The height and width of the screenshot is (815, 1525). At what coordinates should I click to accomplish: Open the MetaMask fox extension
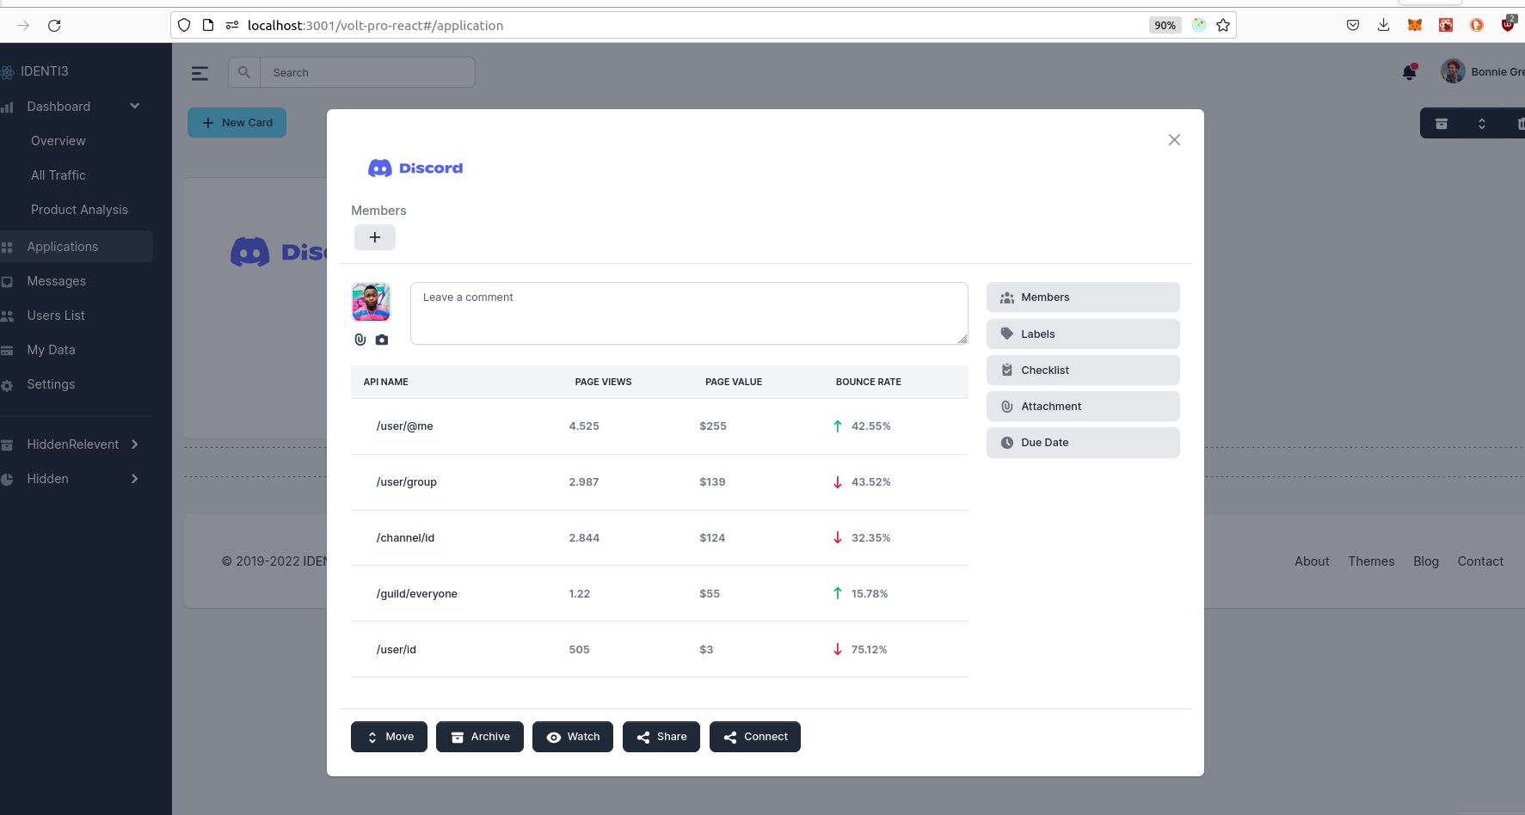click(x=1414, y=26)
